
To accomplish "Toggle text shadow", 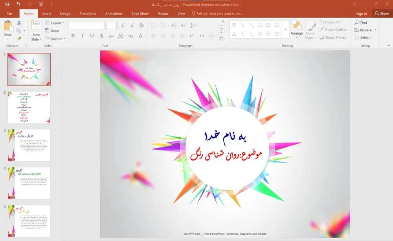I will point(101,36).
